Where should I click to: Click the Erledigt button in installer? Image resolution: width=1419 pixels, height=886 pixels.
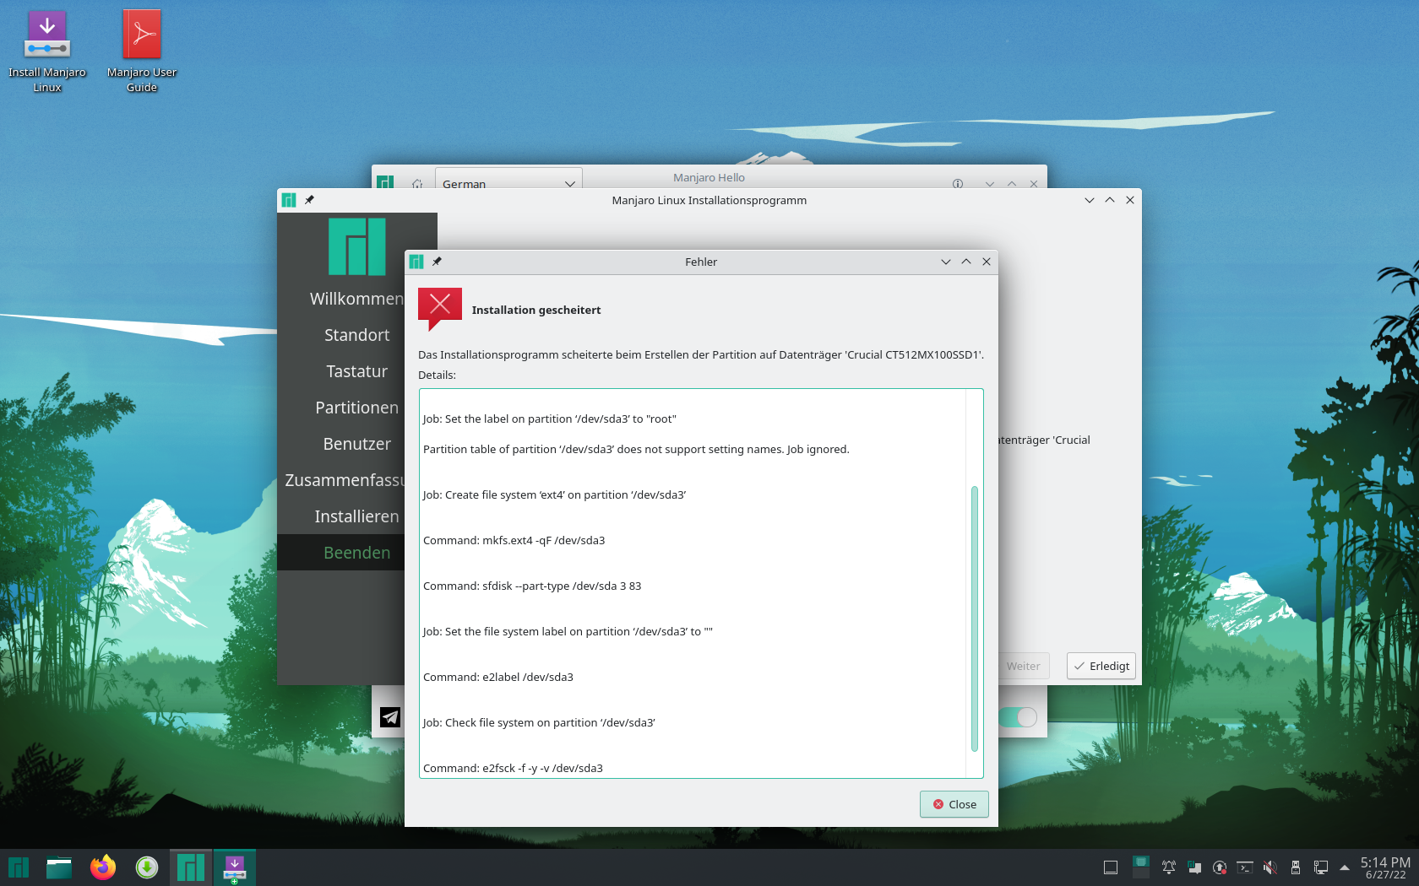[1101, 666]
